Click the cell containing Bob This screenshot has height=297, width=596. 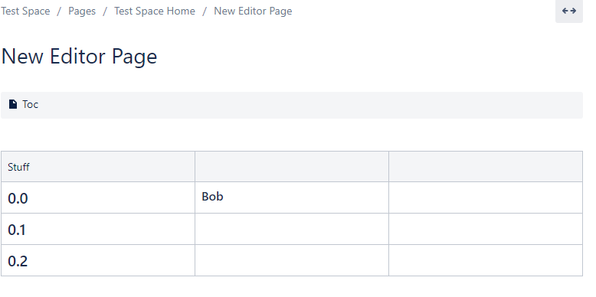coord(292,197)
